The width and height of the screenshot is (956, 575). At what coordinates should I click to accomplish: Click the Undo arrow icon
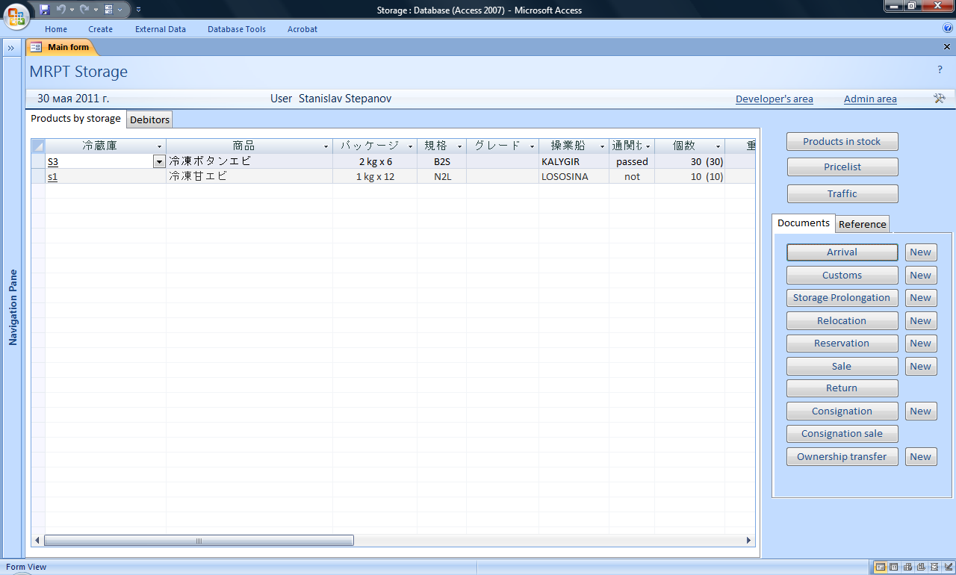[61, 10]
